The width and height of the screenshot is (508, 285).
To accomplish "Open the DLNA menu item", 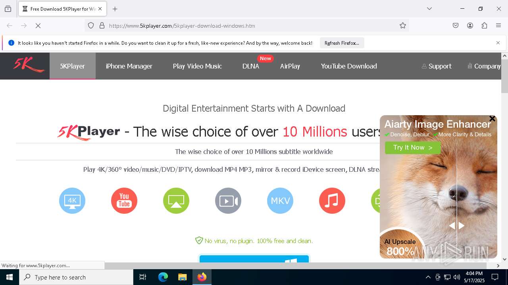I will 251,66.
